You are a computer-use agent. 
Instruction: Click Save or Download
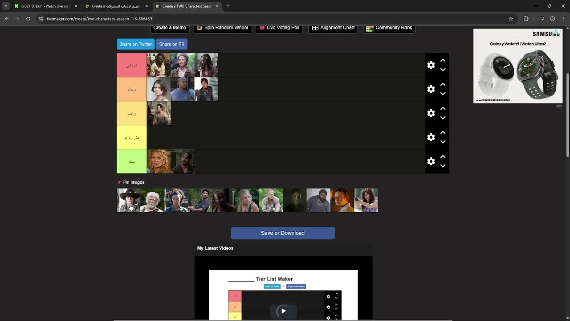pyautogui.click(x=283, y=233)
